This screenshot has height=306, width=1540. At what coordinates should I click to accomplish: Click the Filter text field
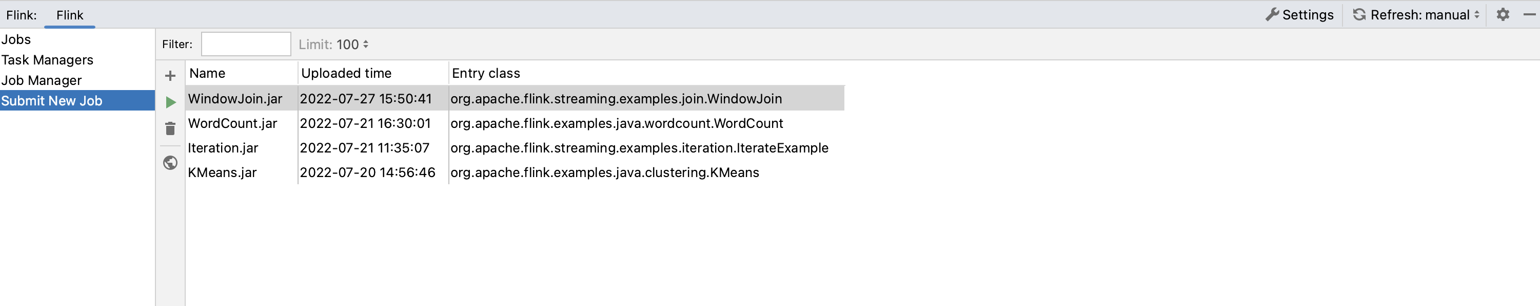(x=246, y=44)
